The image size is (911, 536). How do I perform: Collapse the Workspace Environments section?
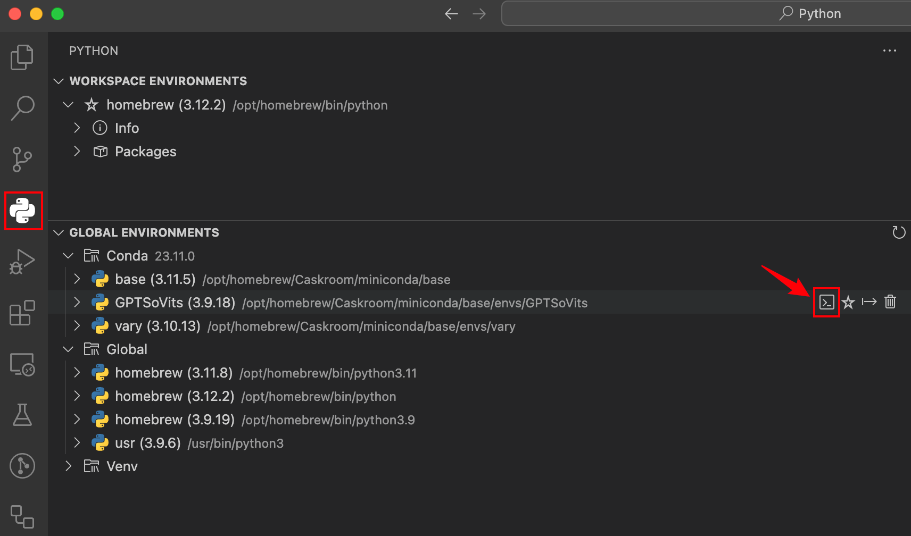tap(59, 81)
